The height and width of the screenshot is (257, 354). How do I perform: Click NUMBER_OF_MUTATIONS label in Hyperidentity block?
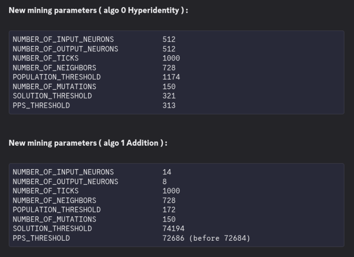54,87
